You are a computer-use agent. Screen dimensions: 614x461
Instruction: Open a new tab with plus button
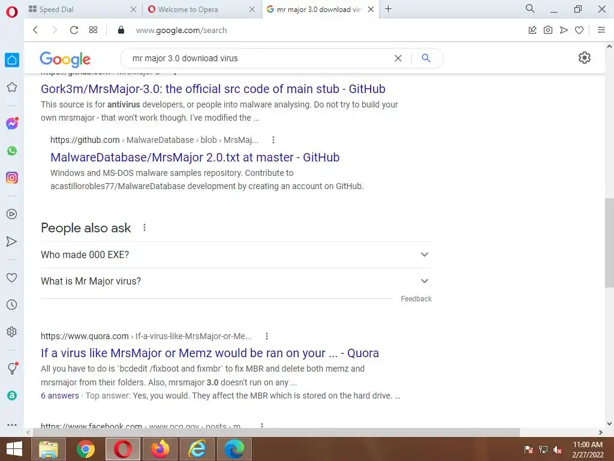coord(388,8)
